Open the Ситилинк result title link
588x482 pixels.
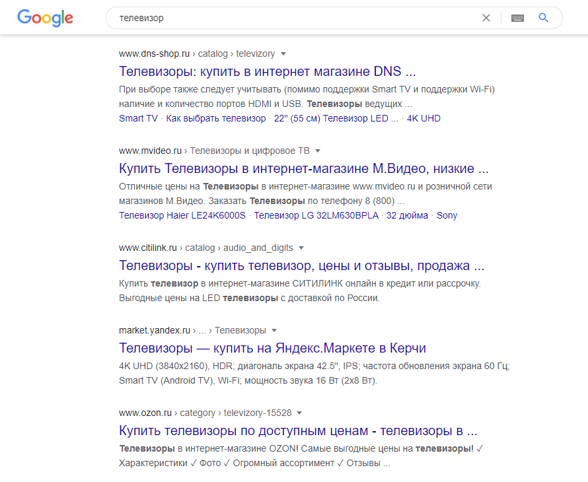301,266
